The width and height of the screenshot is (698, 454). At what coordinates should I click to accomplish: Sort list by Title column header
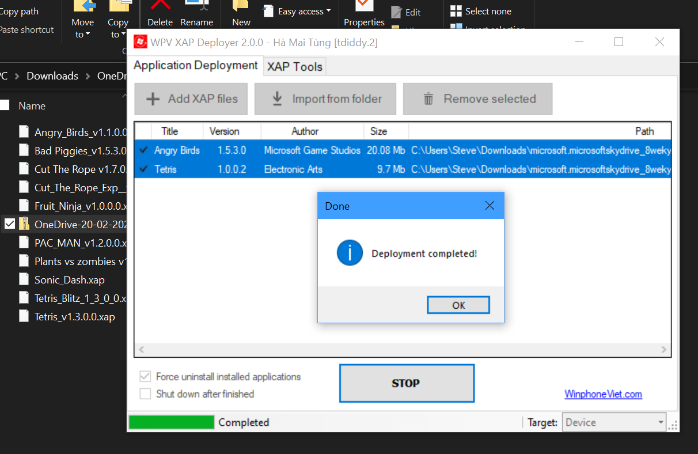(170, 131)
